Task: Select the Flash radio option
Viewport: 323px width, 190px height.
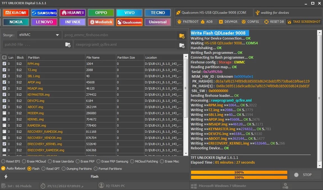Action: pyautogui.click(x=33, y=169)
